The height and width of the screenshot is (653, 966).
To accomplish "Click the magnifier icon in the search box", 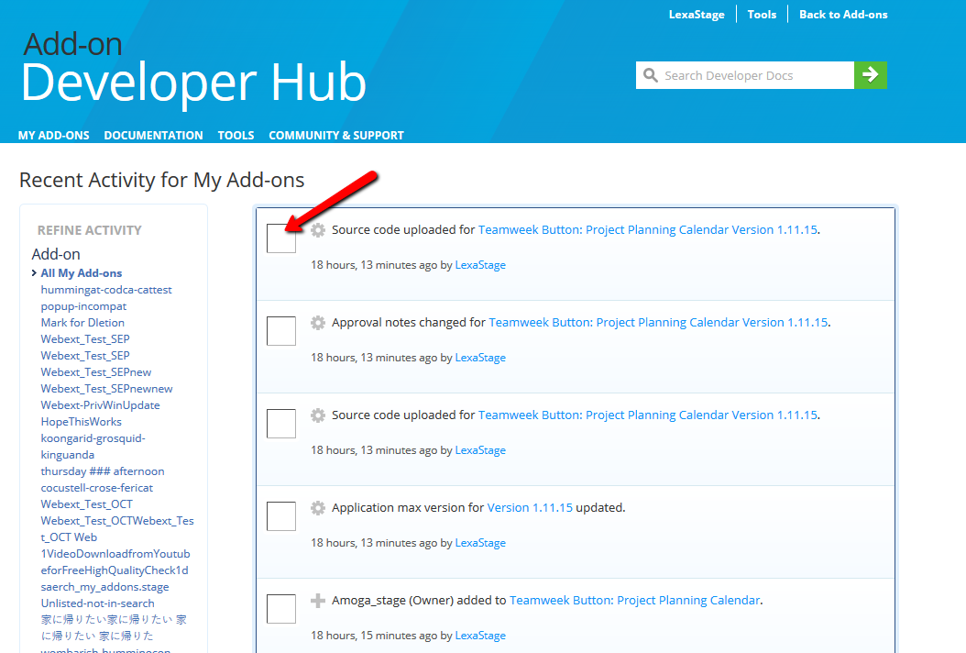I will [x=650, y=75].
